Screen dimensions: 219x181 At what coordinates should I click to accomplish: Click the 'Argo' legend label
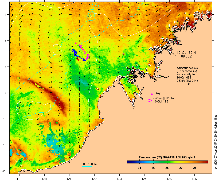coord(158,93)
